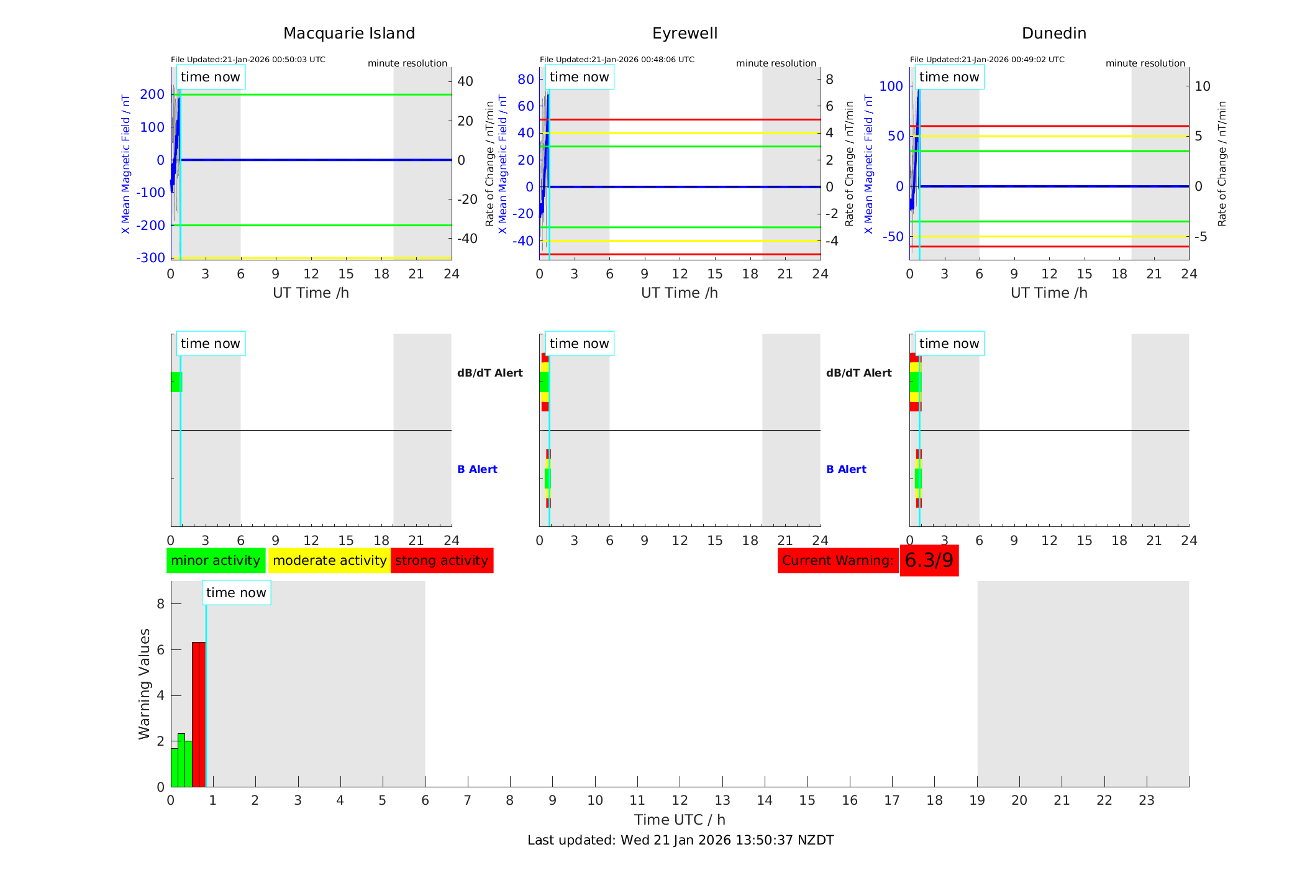
Task: Click the green dB/dT alert block for Macquarie Island
Action: (x=176, y=382)
